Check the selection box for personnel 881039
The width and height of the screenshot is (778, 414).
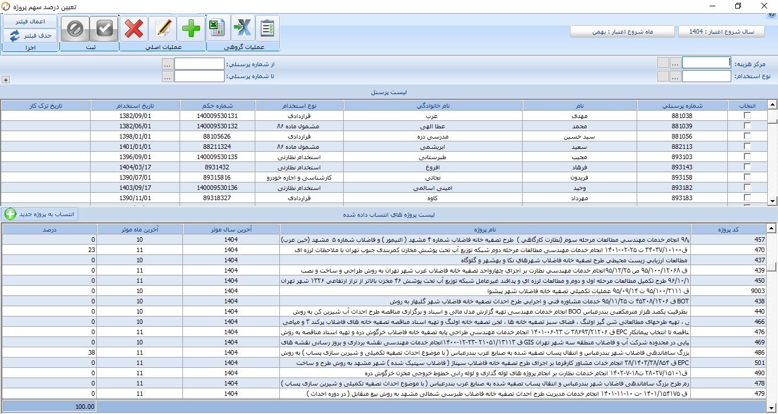point(747,125)
